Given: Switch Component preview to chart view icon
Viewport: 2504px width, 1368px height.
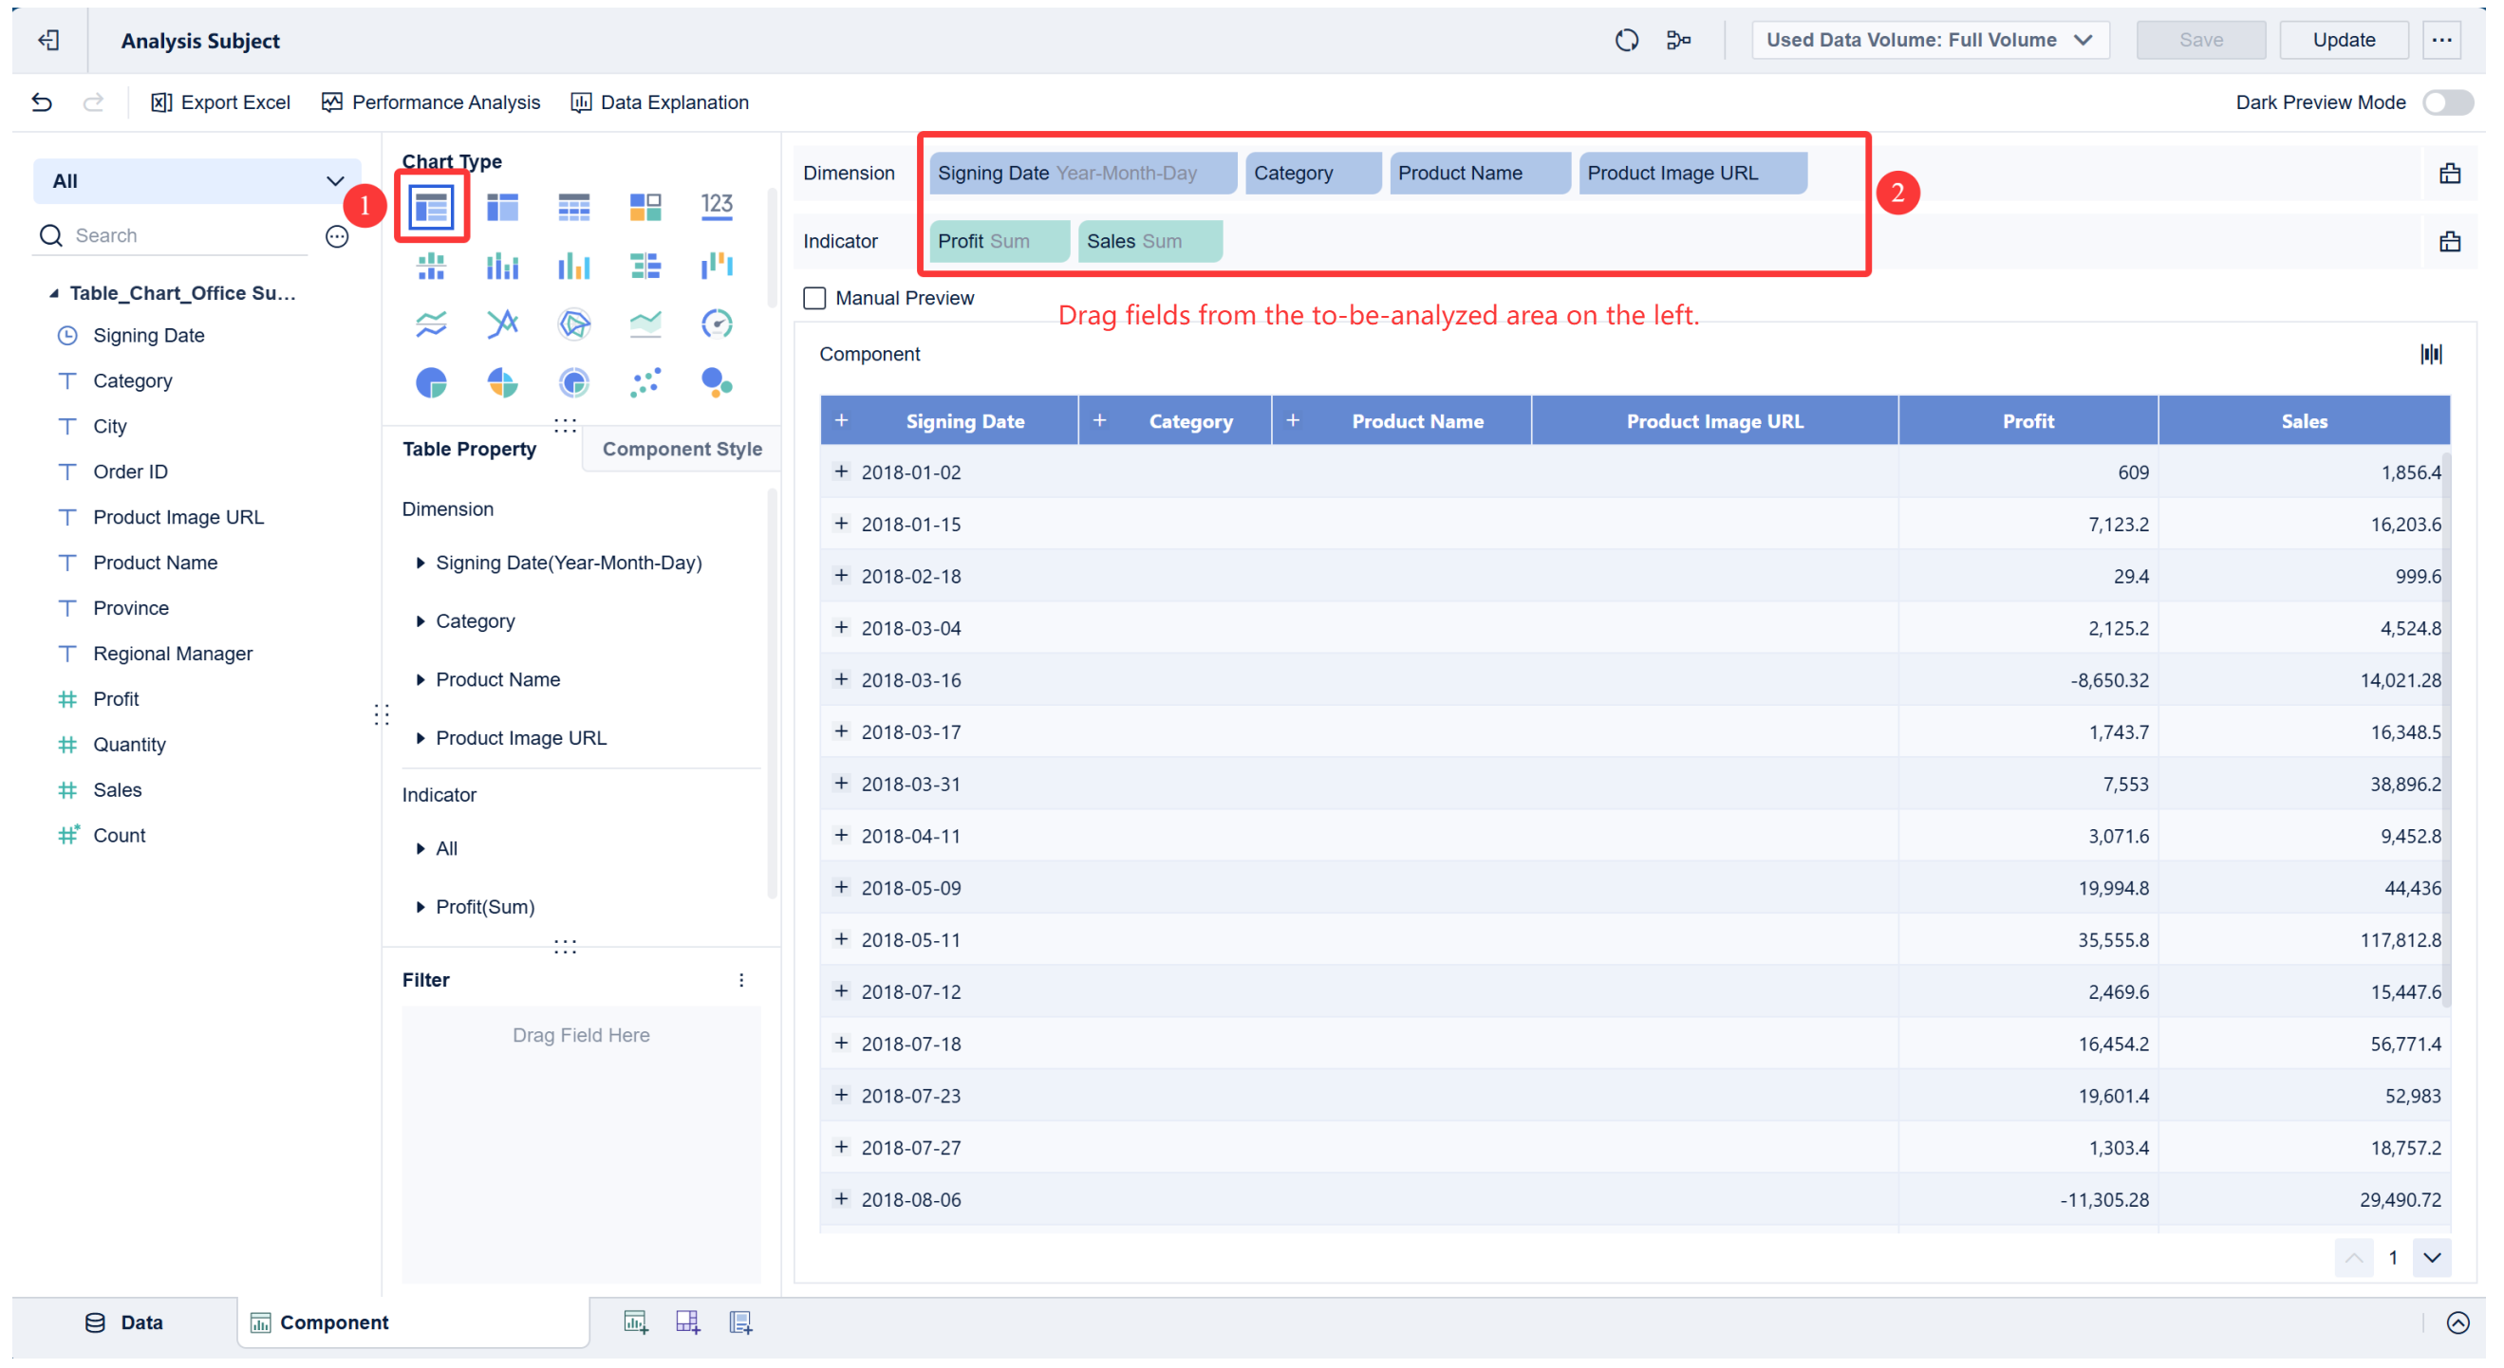Looking at the screenshot, I should click(x=2431, y=354).
